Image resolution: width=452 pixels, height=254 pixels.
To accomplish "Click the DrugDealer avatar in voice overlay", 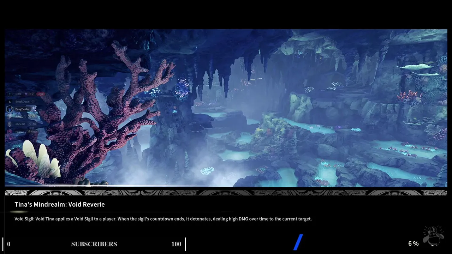I will (x=10, y=109).
